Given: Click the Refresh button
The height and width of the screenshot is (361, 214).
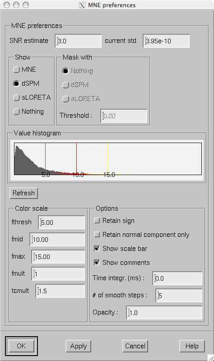Looking at the screenshot, I should pos(24,193).
